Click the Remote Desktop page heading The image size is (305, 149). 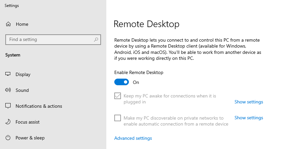tap(146, 24)
